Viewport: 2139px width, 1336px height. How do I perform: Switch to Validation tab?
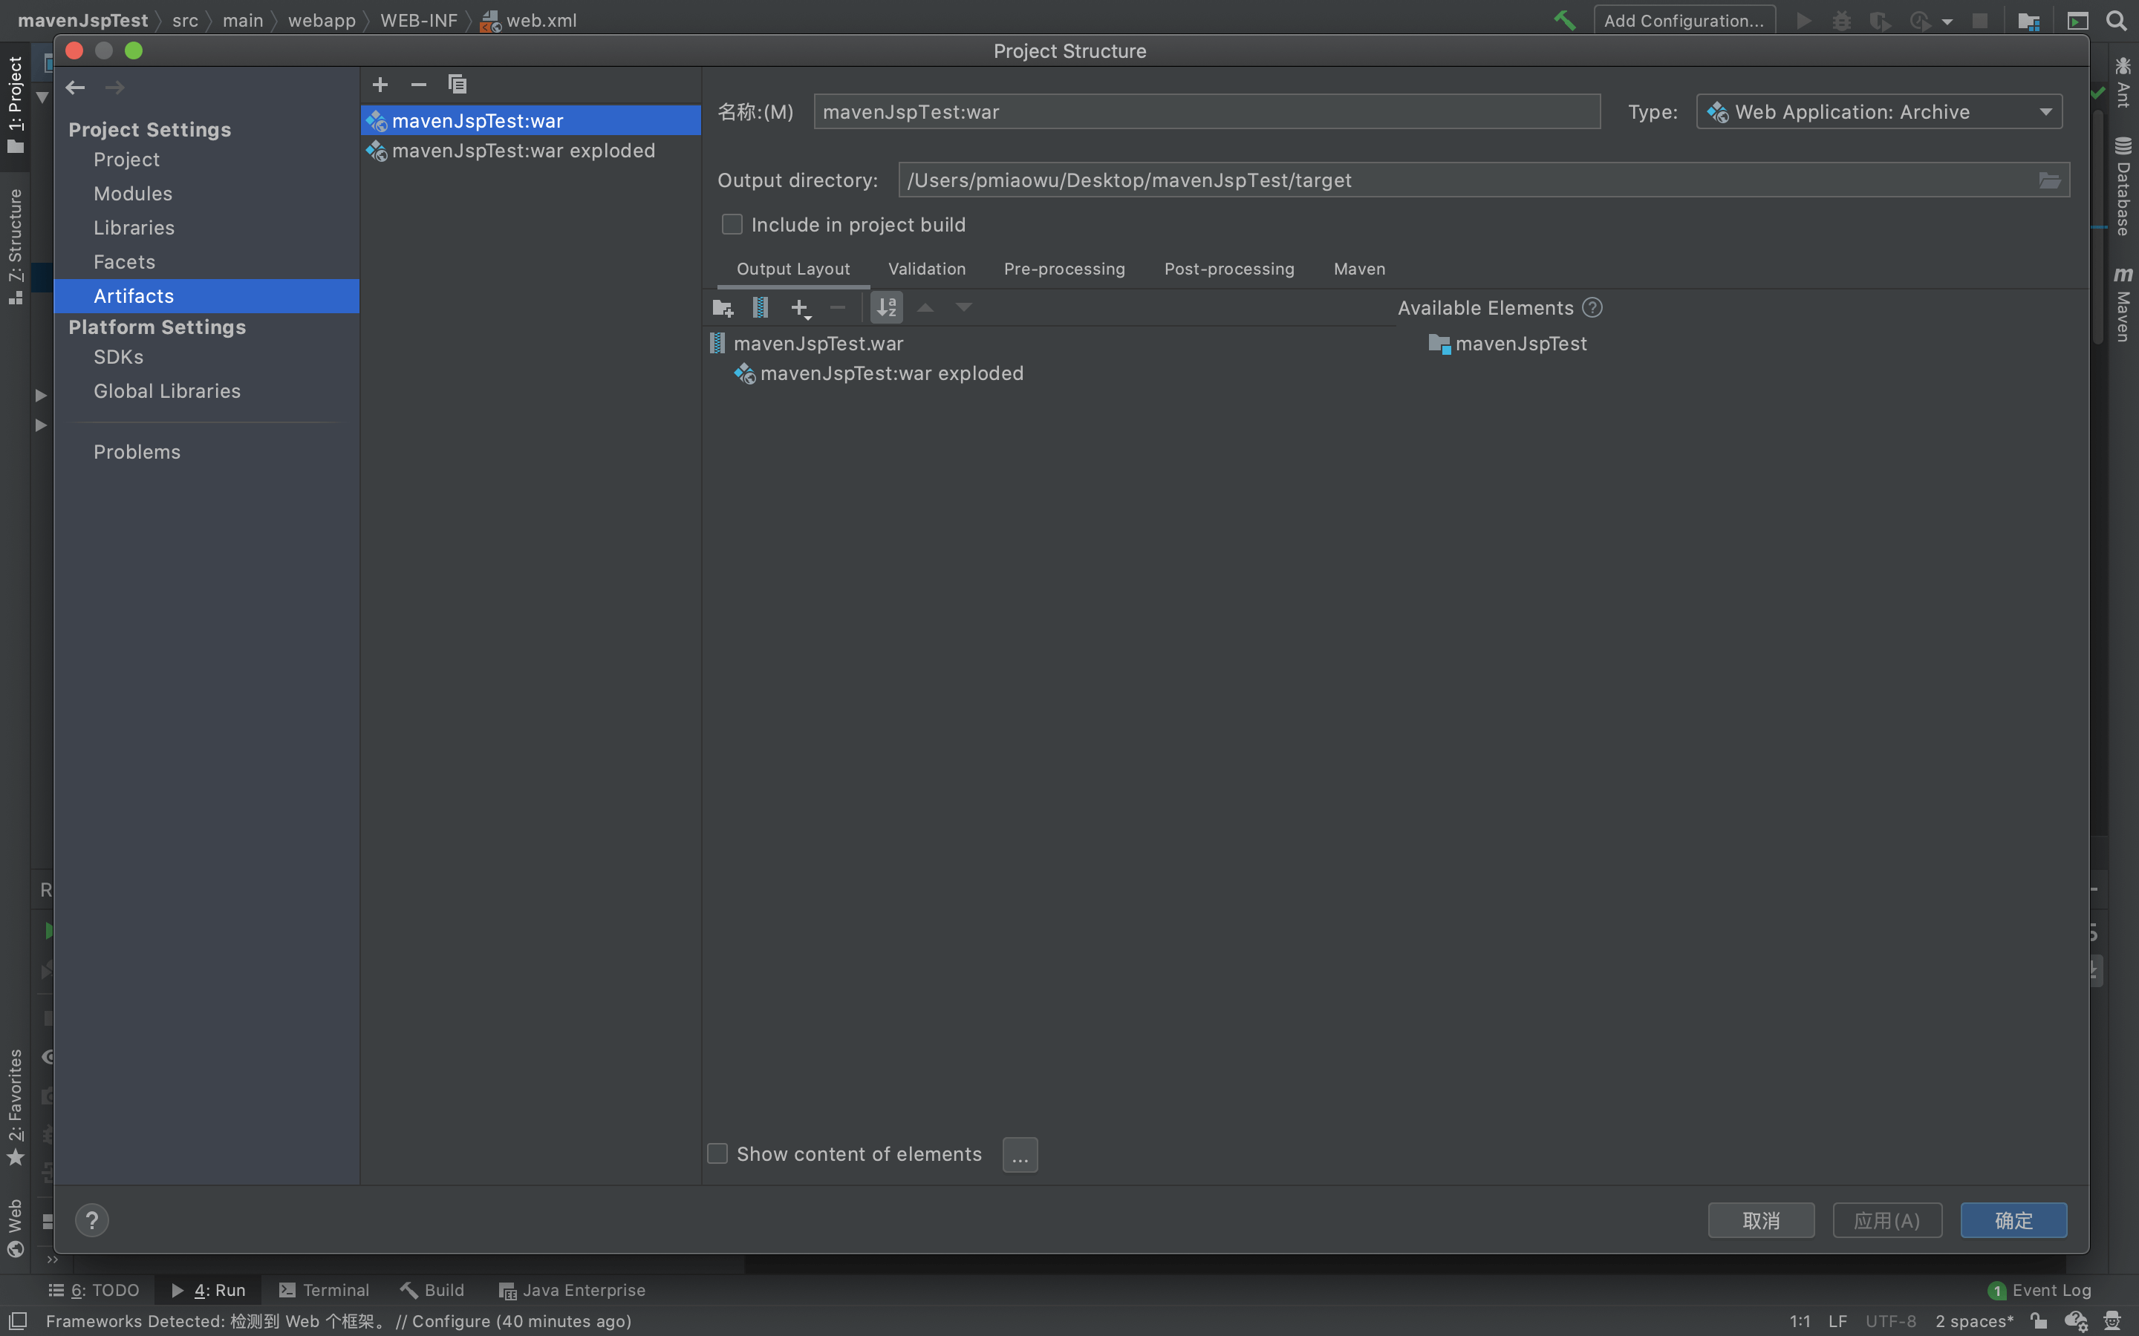pyautogui.click(x=926, y=269)
